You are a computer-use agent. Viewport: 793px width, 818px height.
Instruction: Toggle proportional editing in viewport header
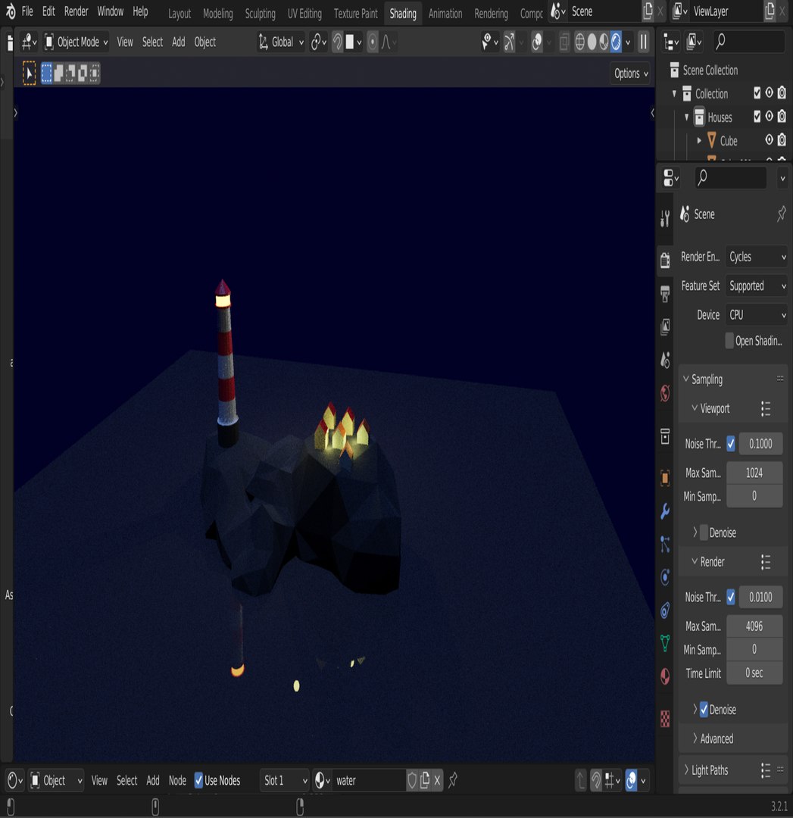pyautogui.click(x=373, y=42)
